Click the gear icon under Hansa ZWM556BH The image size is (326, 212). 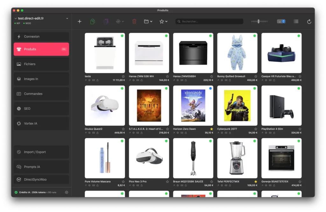point(178,80)
